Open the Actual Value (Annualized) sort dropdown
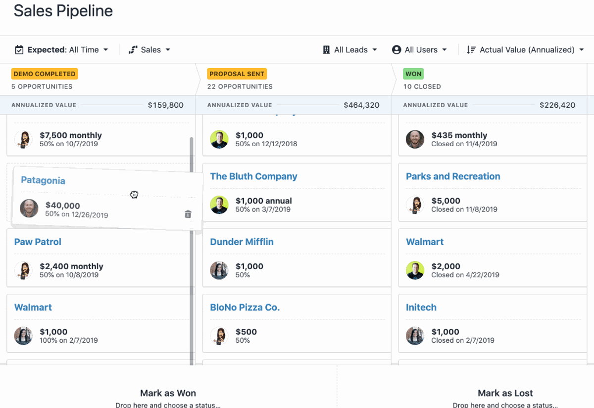The width and height of the screenshot is (594, 408). 525,50
